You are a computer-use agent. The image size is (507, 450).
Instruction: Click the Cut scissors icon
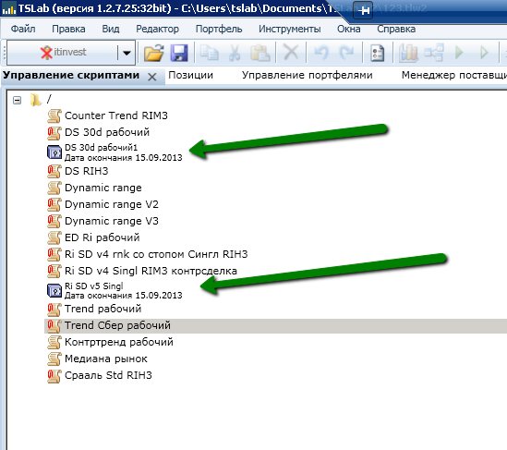235,53
